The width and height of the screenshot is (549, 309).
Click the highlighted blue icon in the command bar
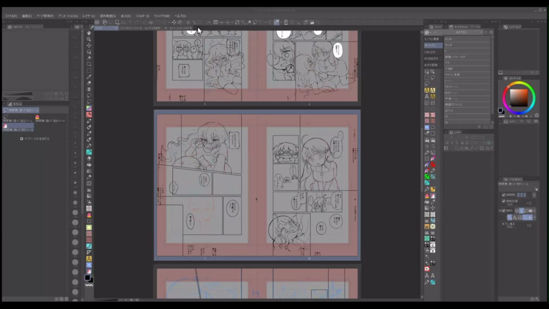(x=277, y=22)
